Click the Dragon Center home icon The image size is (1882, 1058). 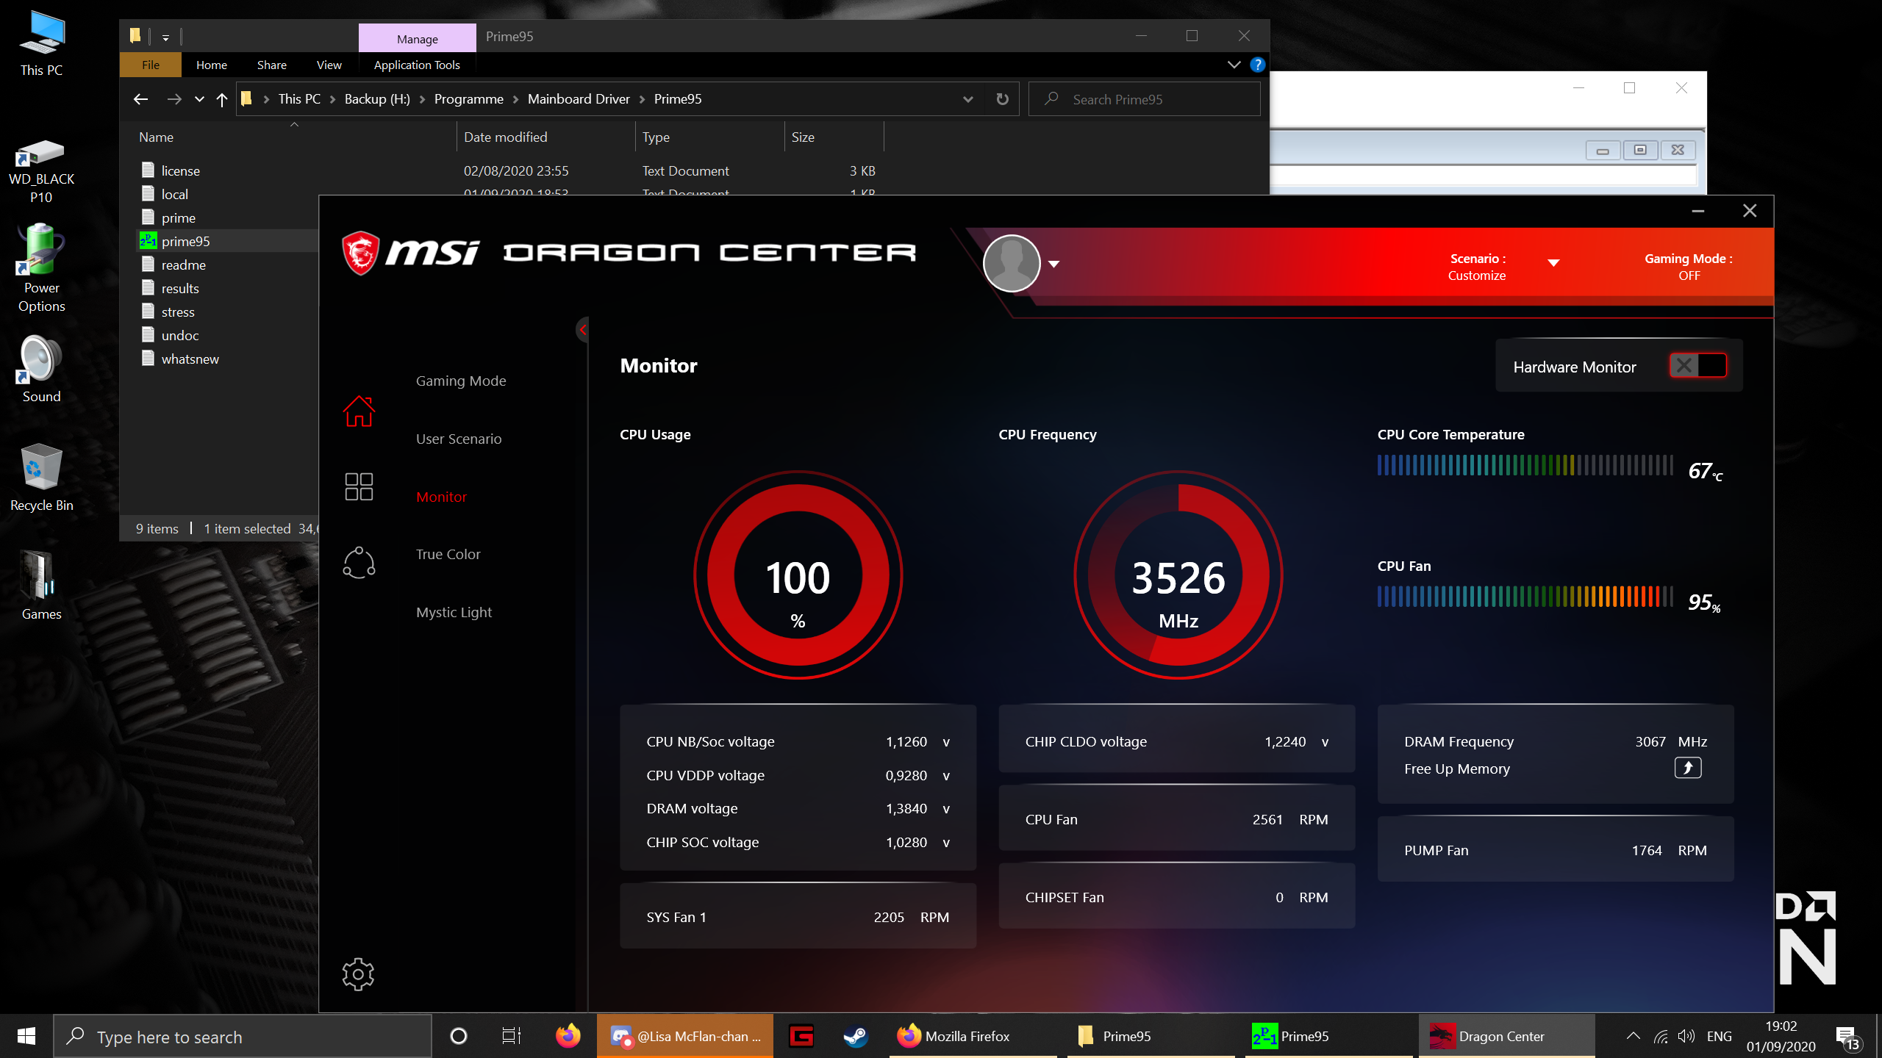pyautogui.click(x=359, y=411)
